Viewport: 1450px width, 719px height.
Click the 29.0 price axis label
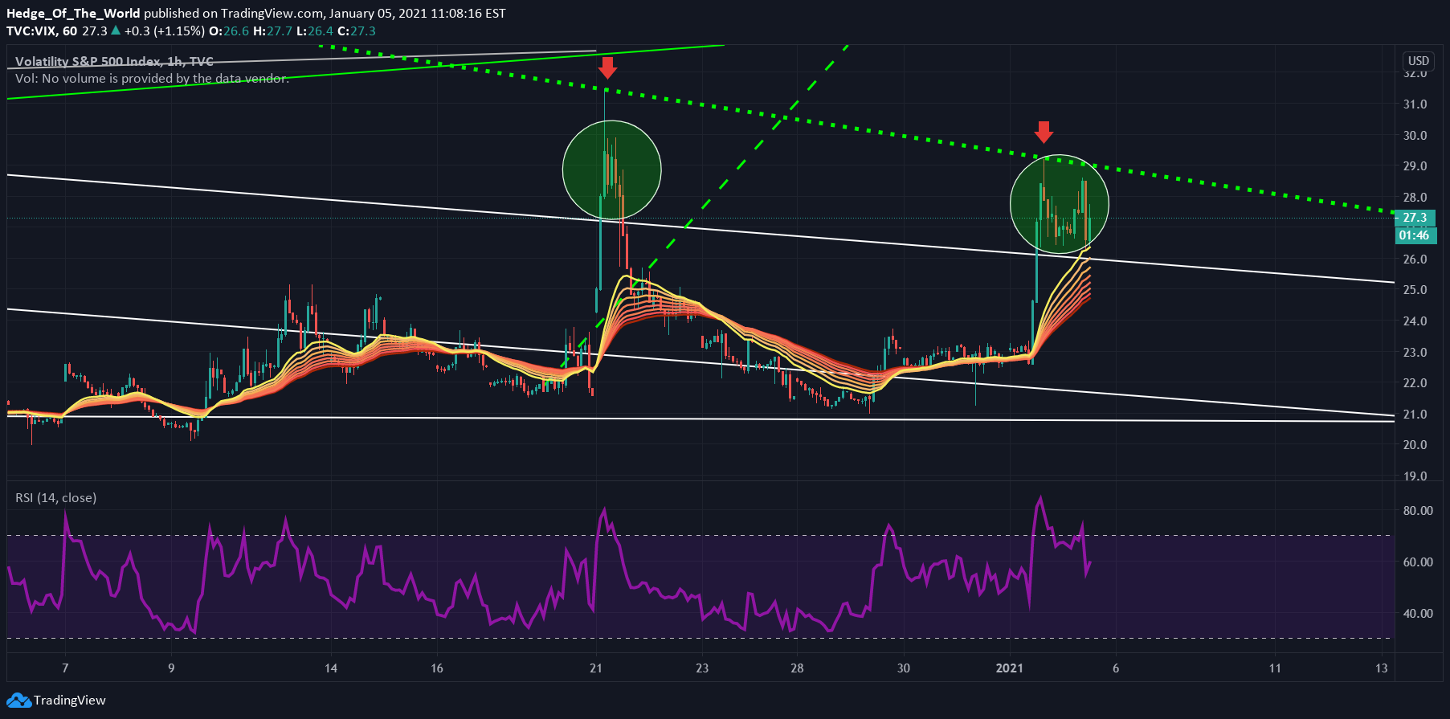1415,166
